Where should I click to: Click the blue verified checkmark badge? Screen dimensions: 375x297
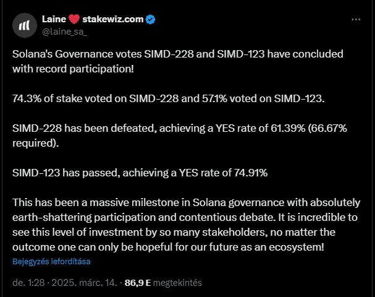coord(150,19)
